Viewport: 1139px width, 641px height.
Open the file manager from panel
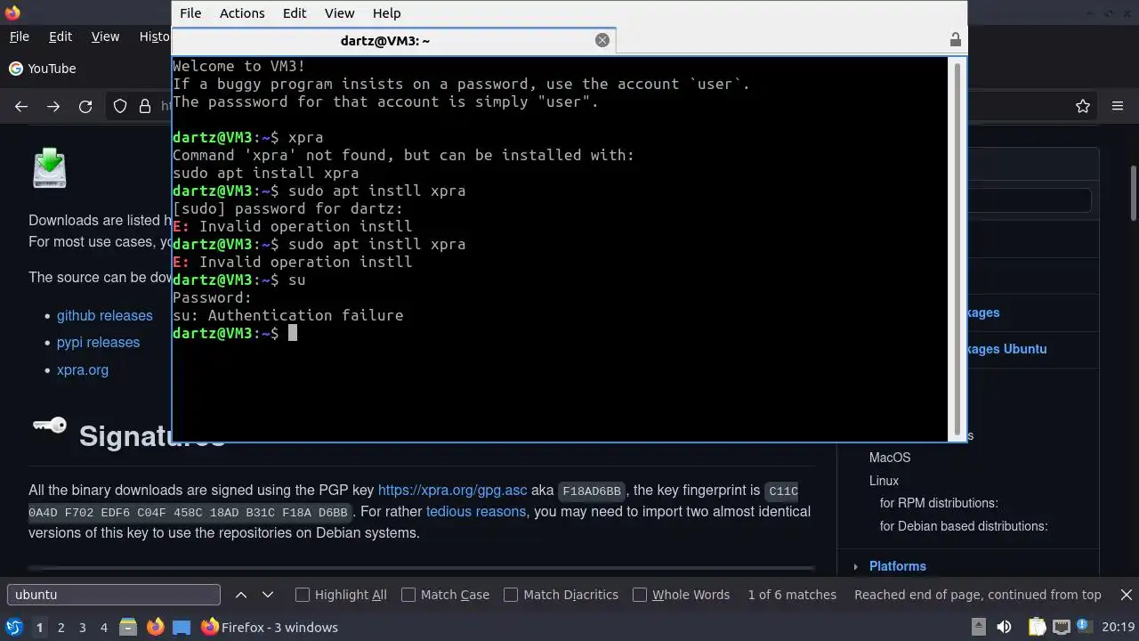[x=128, y=628]
